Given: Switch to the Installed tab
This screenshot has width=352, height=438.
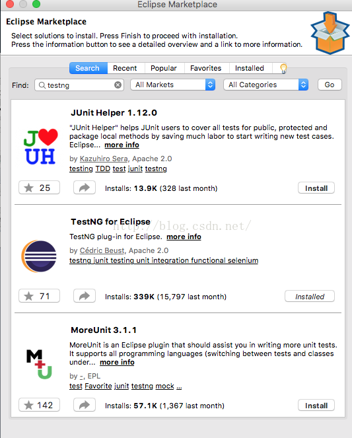Looking at the screenshot, I should tap(250, 68).
